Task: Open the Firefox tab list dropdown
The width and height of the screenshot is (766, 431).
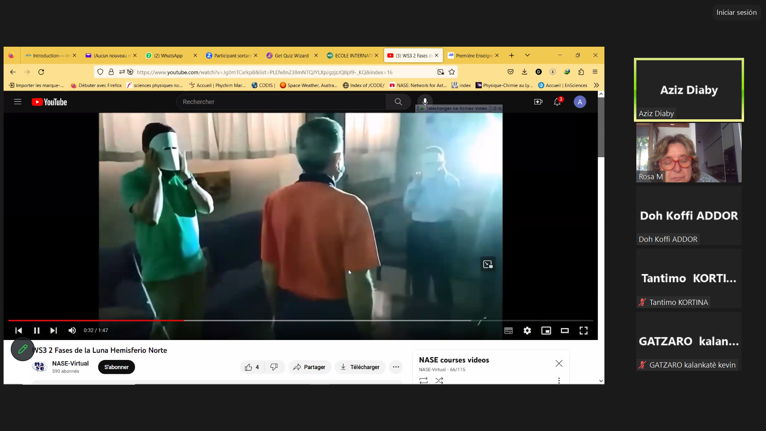Action: 527,55
